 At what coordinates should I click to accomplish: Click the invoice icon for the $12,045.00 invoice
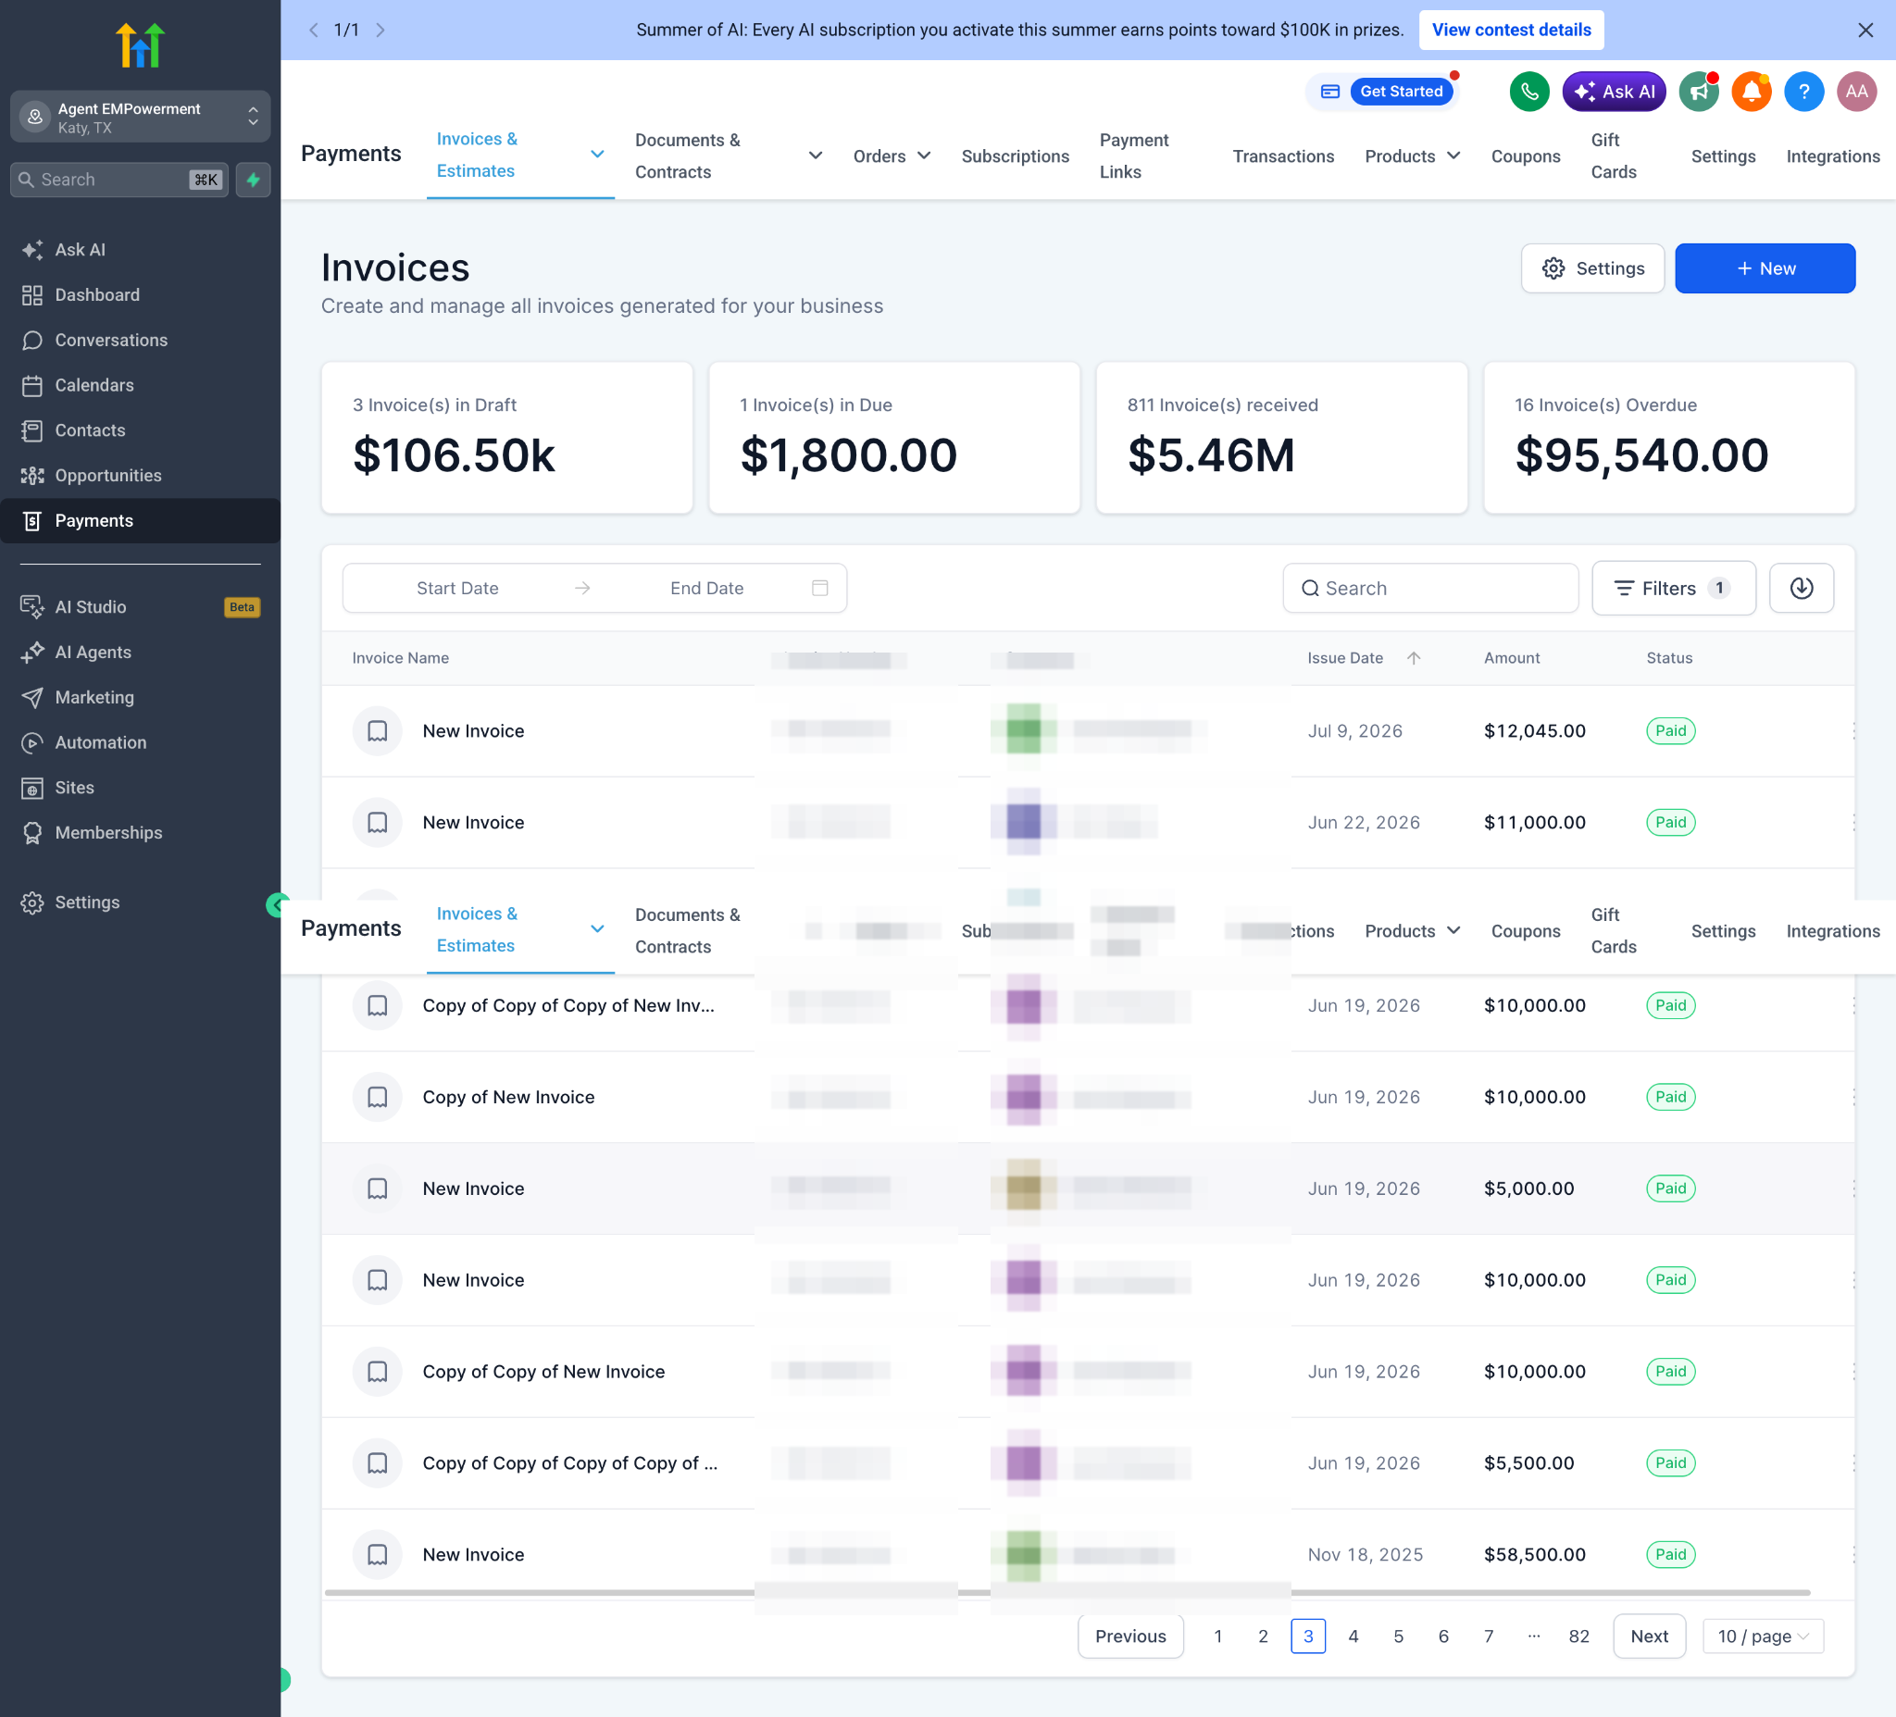tap(377, 730)
